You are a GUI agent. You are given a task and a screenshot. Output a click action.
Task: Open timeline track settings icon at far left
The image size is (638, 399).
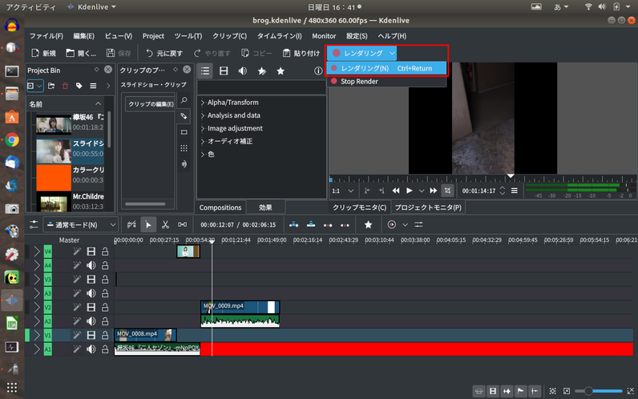coord(34,224)
